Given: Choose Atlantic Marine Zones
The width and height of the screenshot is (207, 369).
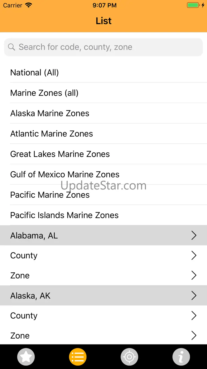Looking at the screenshot, I should tap(51, 134).
